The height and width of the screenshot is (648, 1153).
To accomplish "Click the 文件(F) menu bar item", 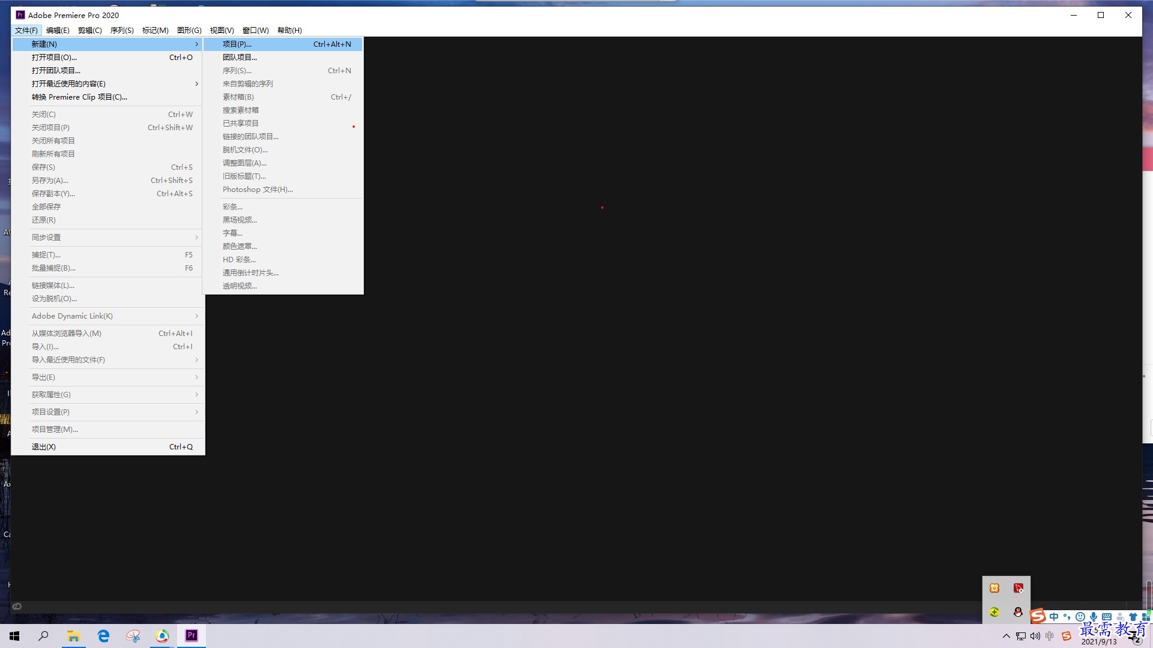I will tap(26, 31).
